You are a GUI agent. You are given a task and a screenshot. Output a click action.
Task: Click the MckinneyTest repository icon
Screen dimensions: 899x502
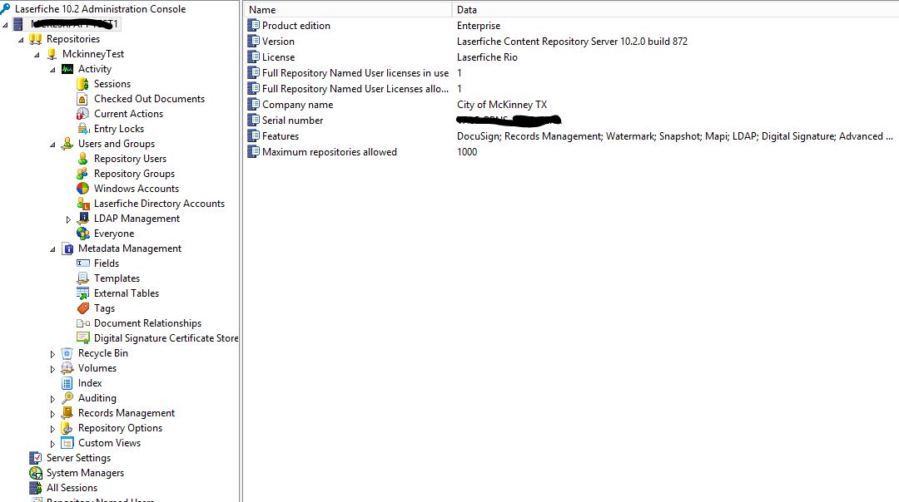[x=52, y=54]
